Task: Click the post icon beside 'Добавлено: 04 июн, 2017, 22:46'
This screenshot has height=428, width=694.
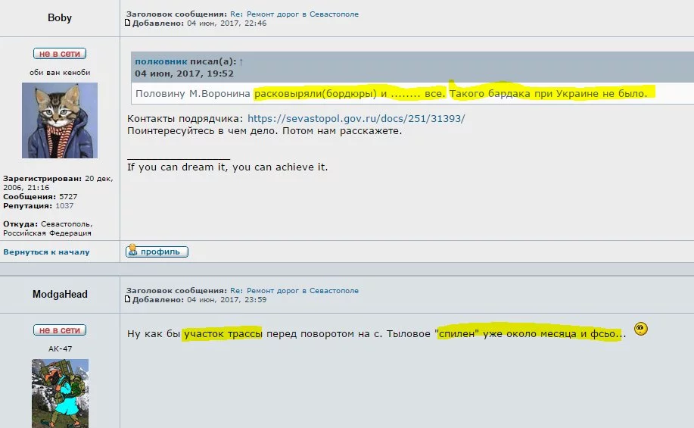Action: click(128, 23)
